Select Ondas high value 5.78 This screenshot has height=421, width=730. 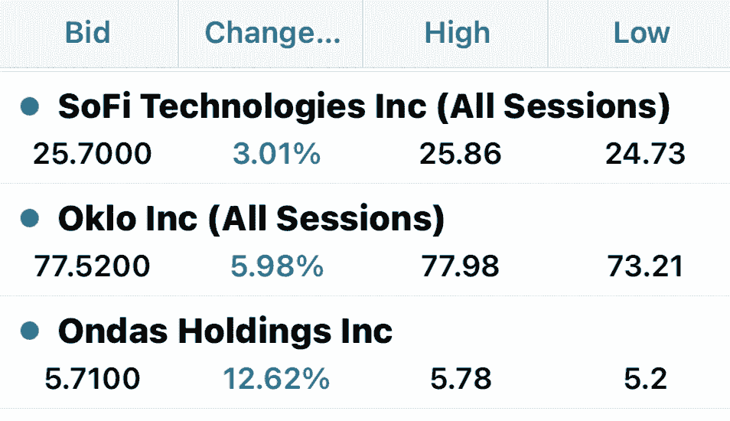pyautogui.click(x=461, y=378)
